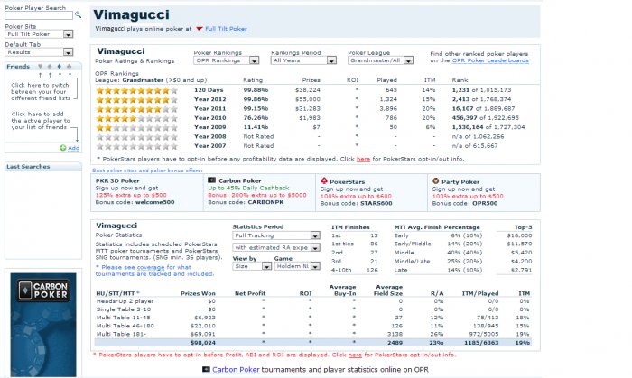Image resolution: width=632 pixels, height=378 pixels.
Task: Select the diamond friends list icon
Action: tap(60, 67)
